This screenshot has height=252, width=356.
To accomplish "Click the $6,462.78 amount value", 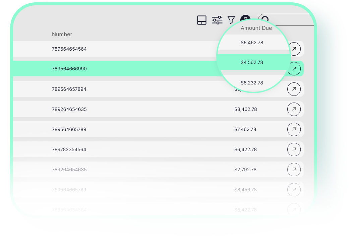I will 252,43.
